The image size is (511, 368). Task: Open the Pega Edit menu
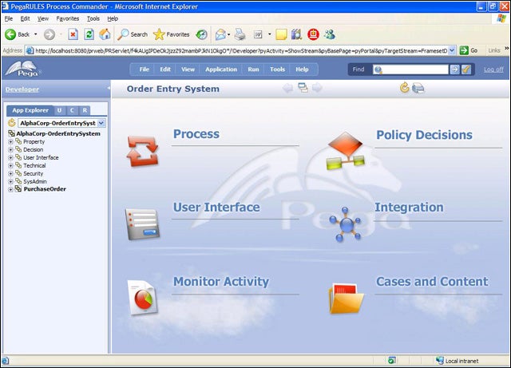[x=165, y=69]
